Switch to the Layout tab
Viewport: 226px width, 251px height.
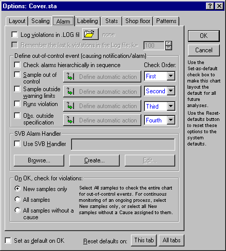(x=17, y=21)
